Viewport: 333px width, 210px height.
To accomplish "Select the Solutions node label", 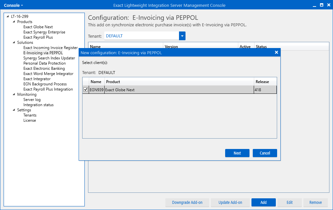I will tap(25, 43).
